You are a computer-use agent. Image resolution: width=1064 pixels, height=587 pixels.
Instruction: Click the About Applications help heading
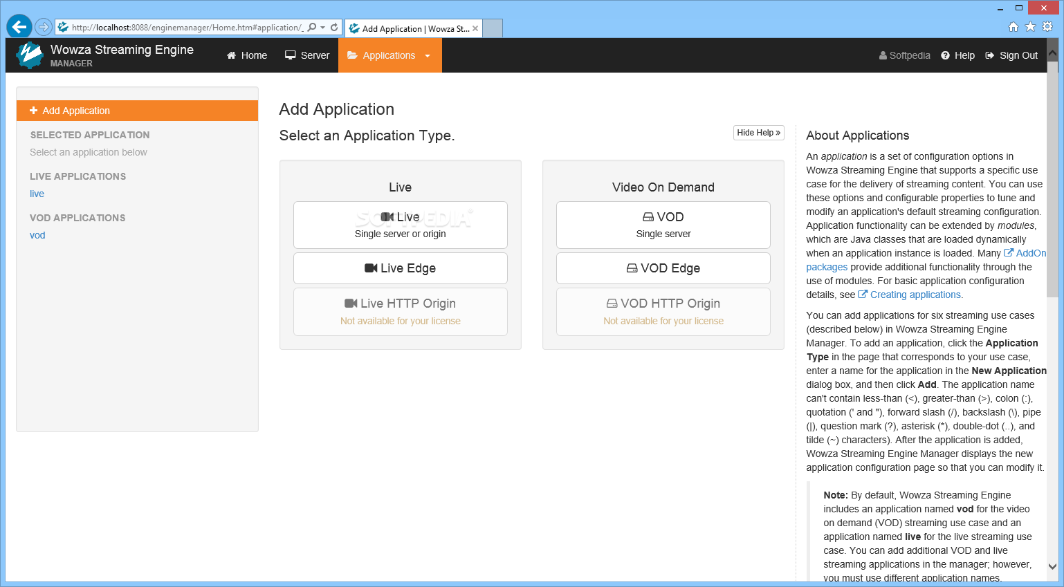858,136
